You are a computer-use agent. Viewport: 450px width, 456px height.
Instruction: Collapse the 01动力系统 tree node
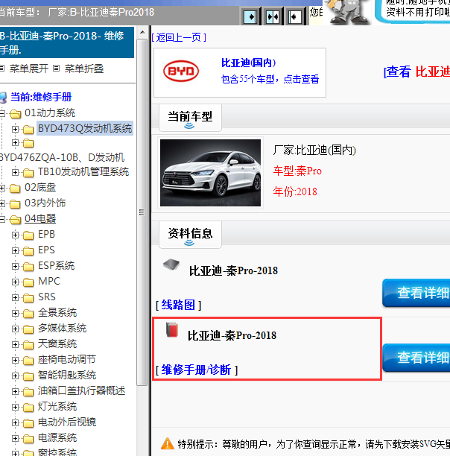(x=2, y=113)
